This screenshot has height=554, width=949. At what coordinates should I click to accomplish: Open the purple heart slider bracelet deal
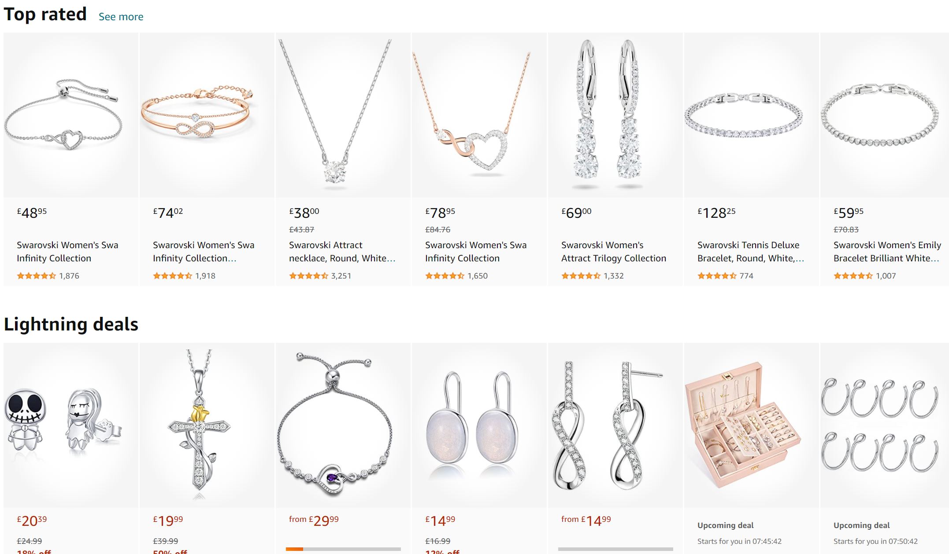point(343,425)
